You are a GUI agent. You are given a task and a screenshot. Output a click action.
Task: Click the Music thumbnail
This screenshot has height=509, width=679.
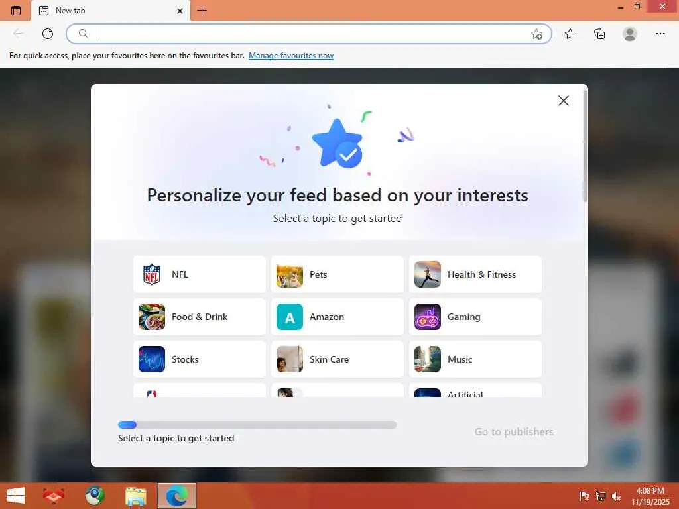click(x=428, y=359)
